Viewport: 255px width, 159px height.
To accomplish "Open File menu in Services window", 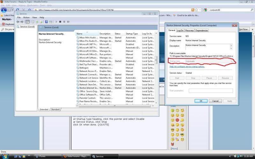I will coord(19,17).
